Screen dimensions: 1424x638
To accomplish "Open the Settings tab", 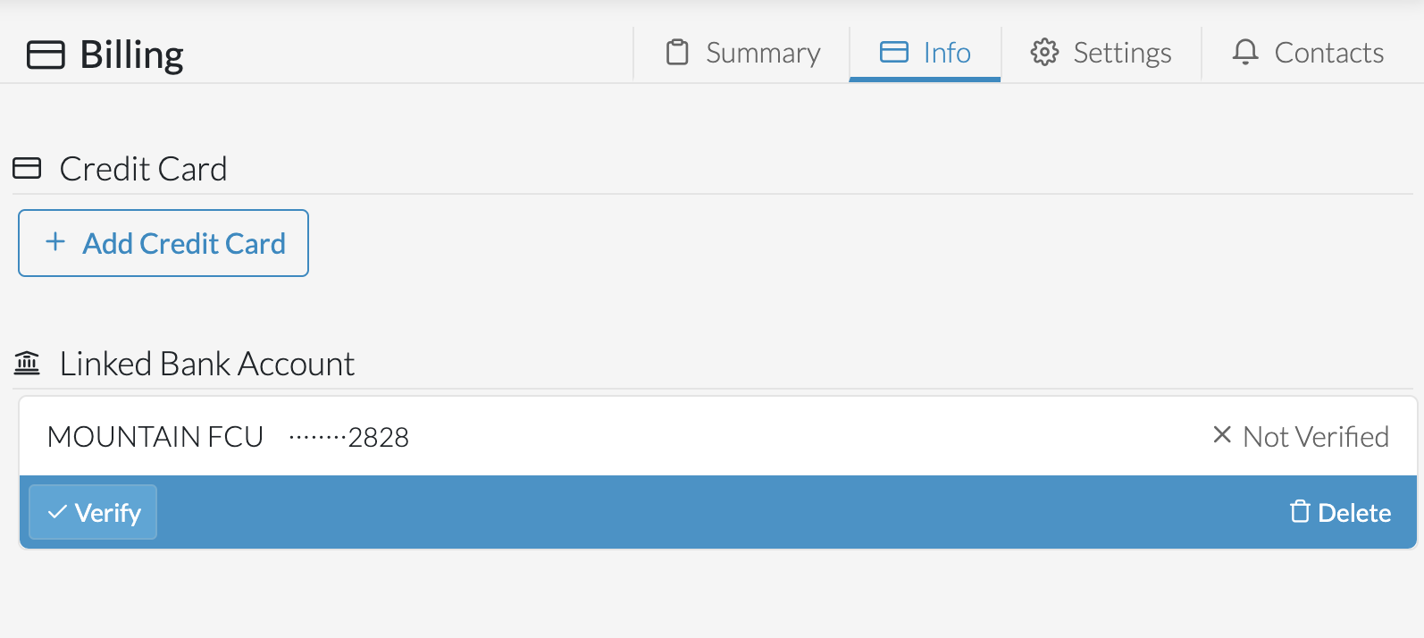I will coord(1102,53).
